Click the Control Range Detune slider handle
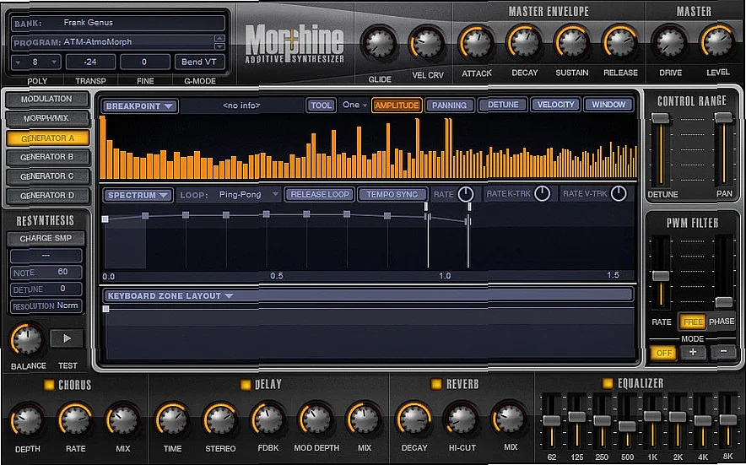This screenshot has width=746, height=465. [x=661, y=117]
